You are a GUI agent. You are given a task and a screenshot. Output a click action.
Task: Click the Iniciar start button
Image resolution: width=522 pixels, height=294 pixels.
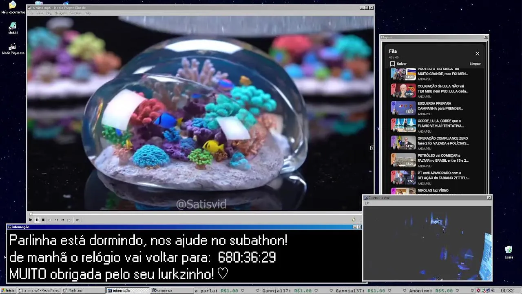pos(9,291)
